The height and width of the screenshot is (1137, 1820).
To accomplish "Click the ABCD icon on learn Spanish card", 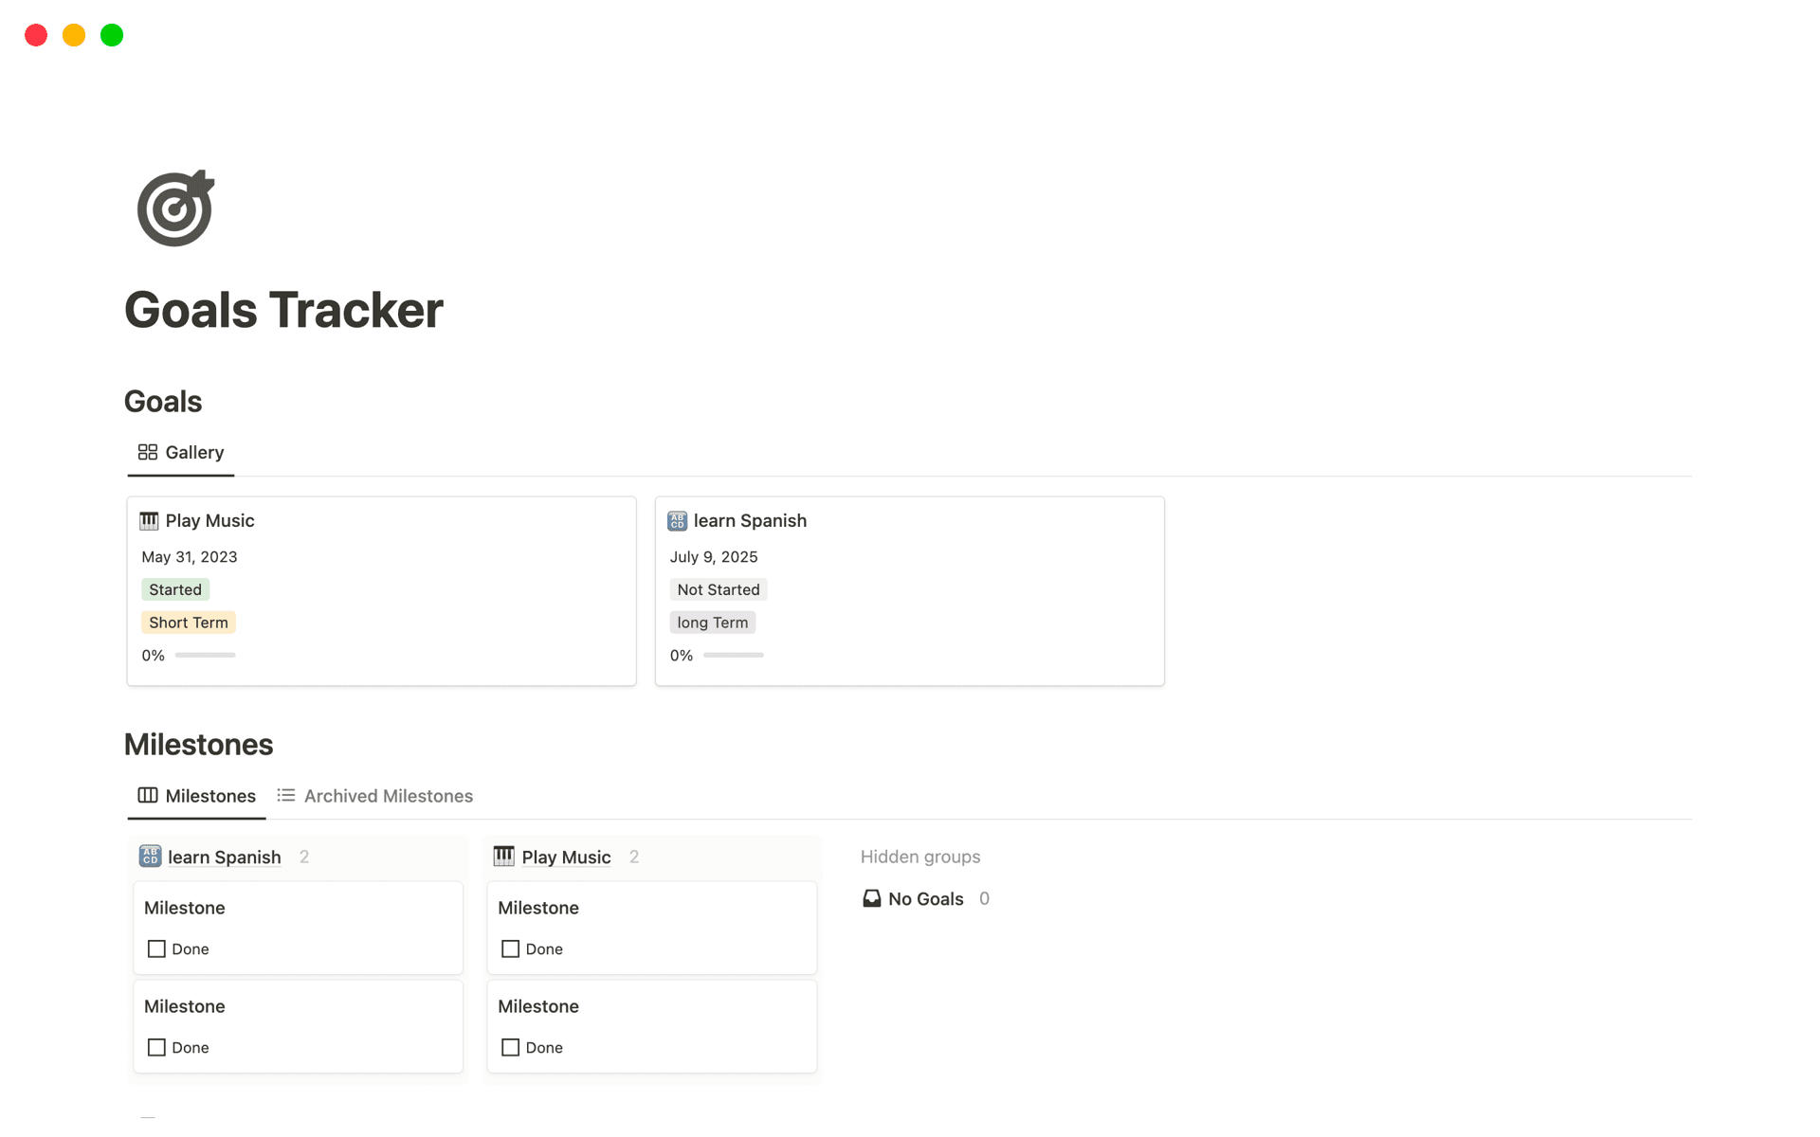I will [676, 520].
